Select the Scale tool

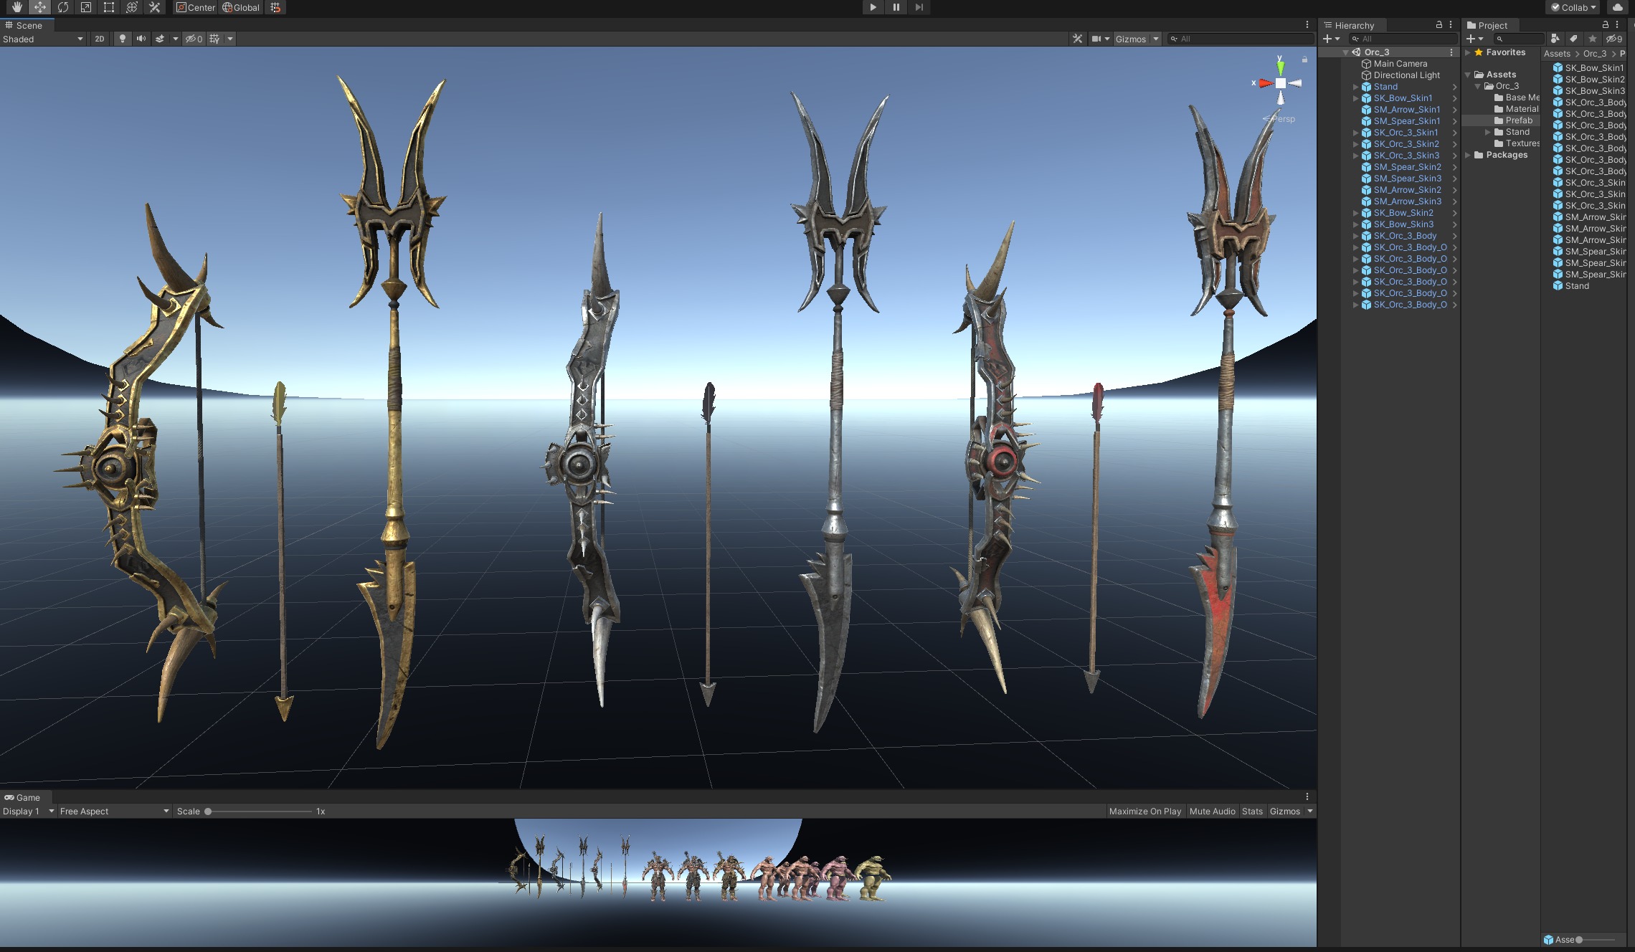[x=86, y=7]
